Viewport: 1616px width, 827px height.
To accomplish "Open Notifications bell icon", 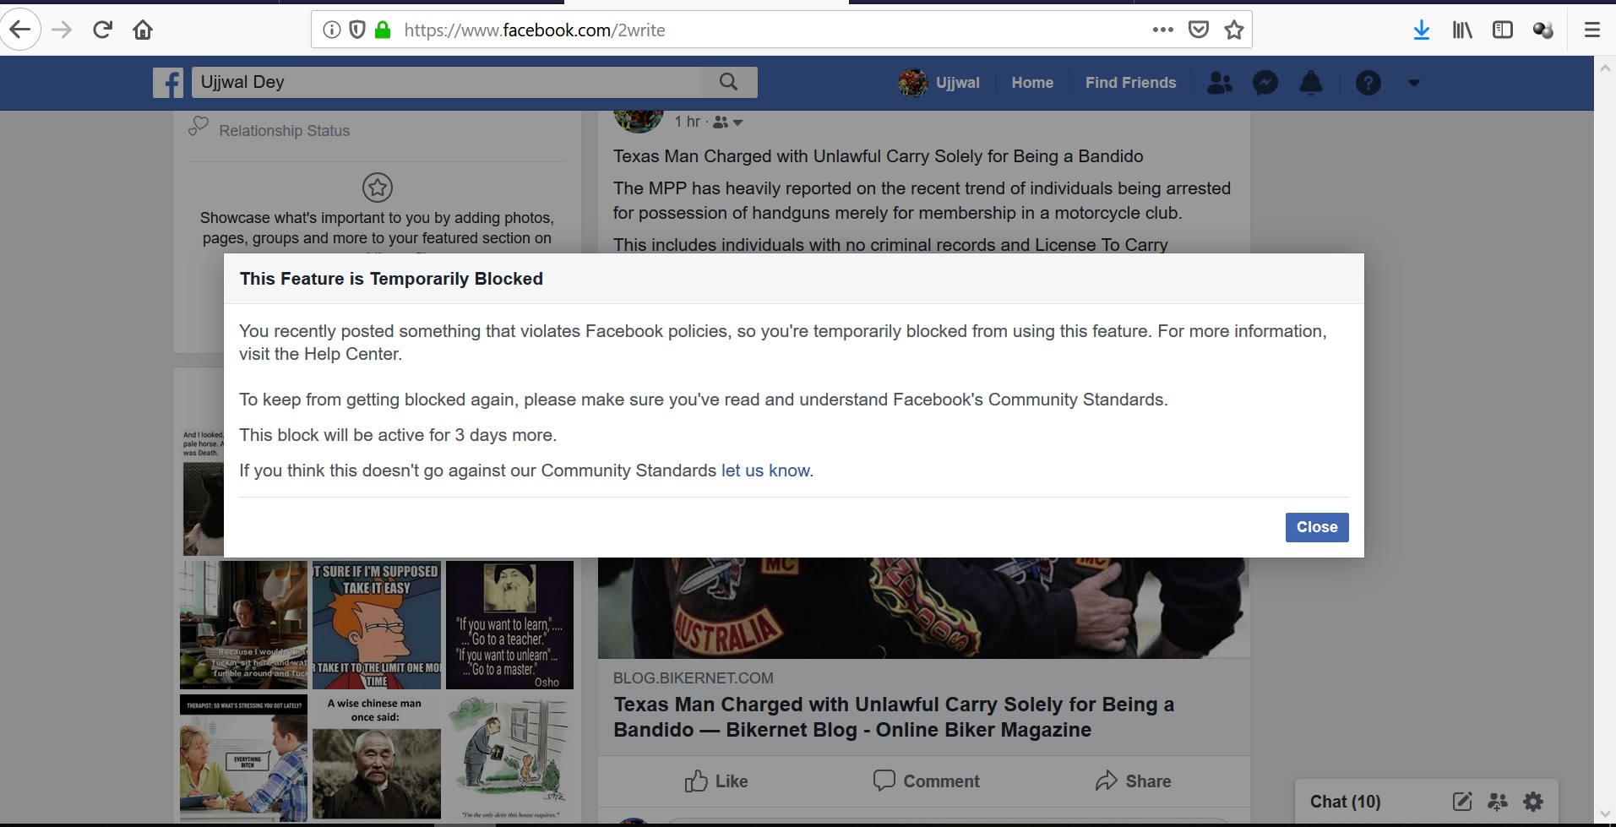I will 1311,83.
